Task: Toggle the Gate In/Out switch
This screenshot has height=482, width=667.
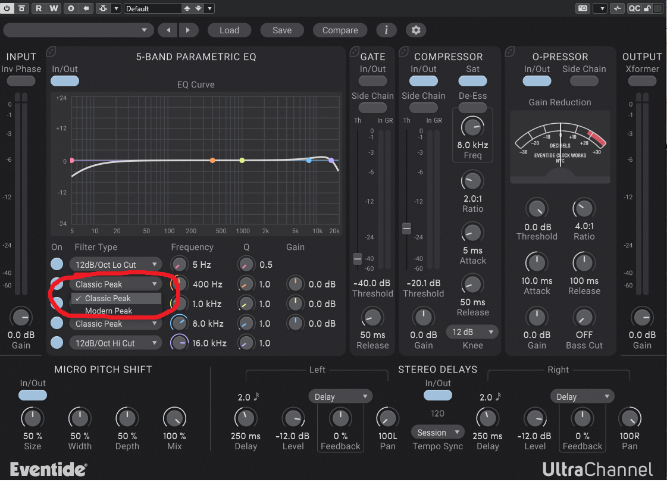Action: [x=372, y=81]
